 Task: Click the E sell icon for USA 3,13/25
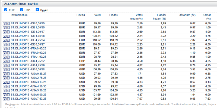click(8, 82)
